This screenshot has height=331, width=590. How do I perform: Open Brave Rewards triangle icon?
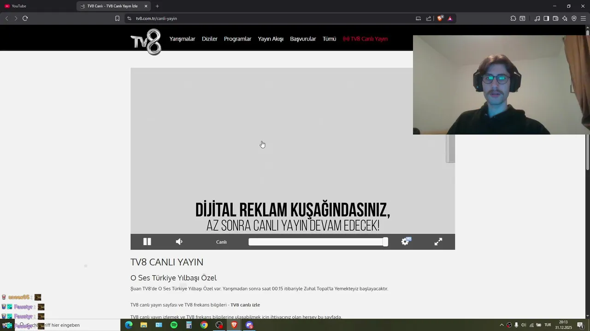[450, 18]
